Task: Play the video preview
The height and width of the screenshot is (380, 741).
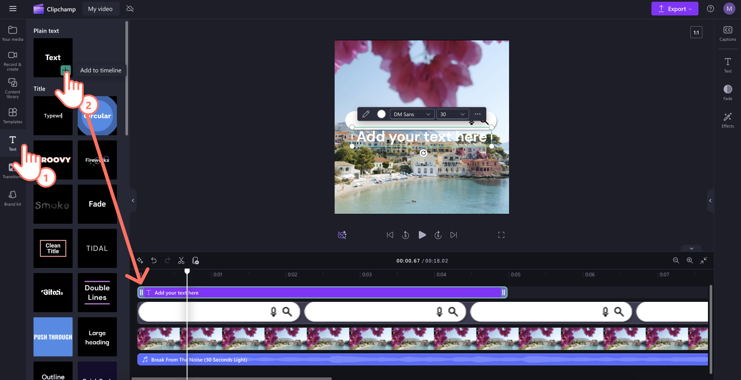Action: pos(422,235)
